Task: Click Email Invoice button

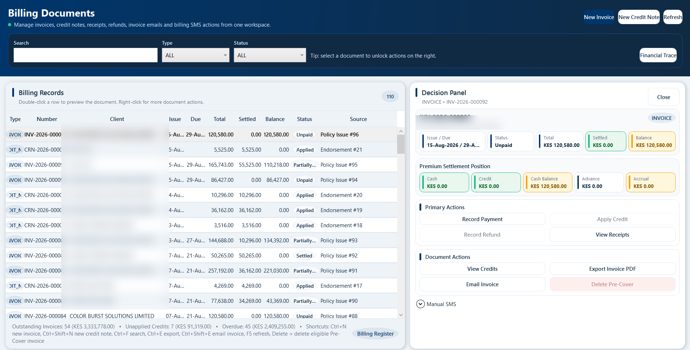Action: point(482,284)
